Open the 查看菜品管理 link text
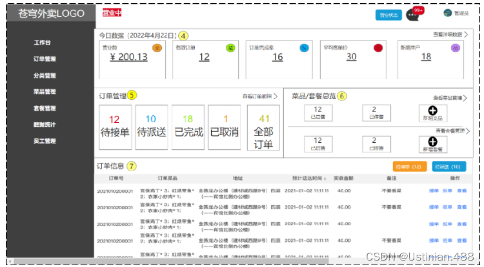Image resolution: width=484 pixels, height=267 pixels. 448,98
